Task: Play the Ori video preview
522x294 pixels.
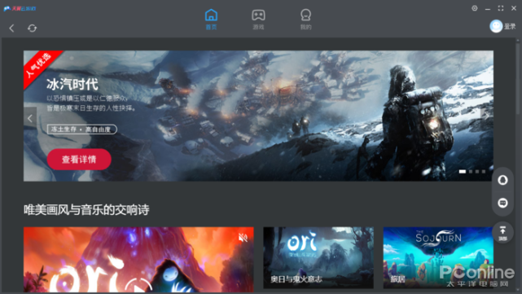Action: coord(138,286)
